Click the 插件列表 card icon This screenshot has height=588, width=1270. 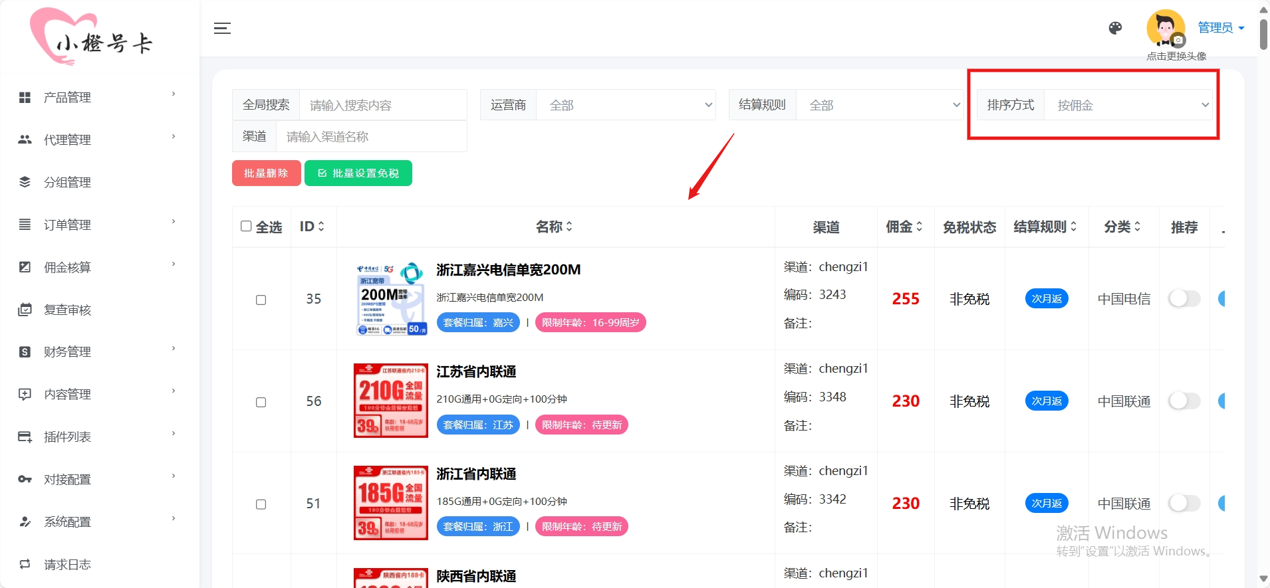[x=25, y=437]
